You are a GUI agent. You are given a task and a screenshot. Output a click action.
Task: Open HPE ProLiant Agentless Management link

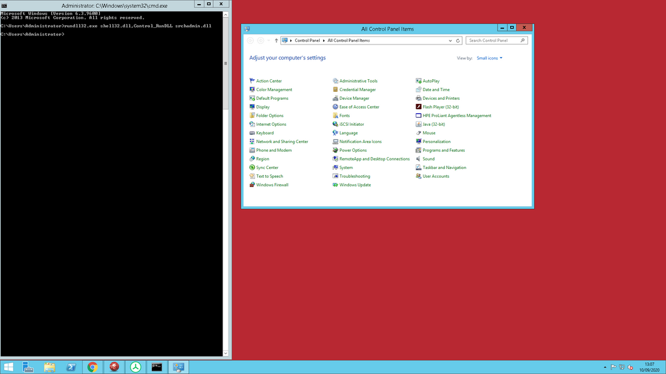457,116
